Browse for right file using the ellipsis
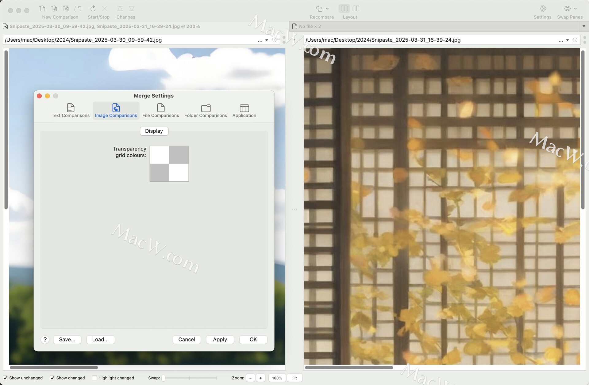589x385 pixels. coord(561,40)
